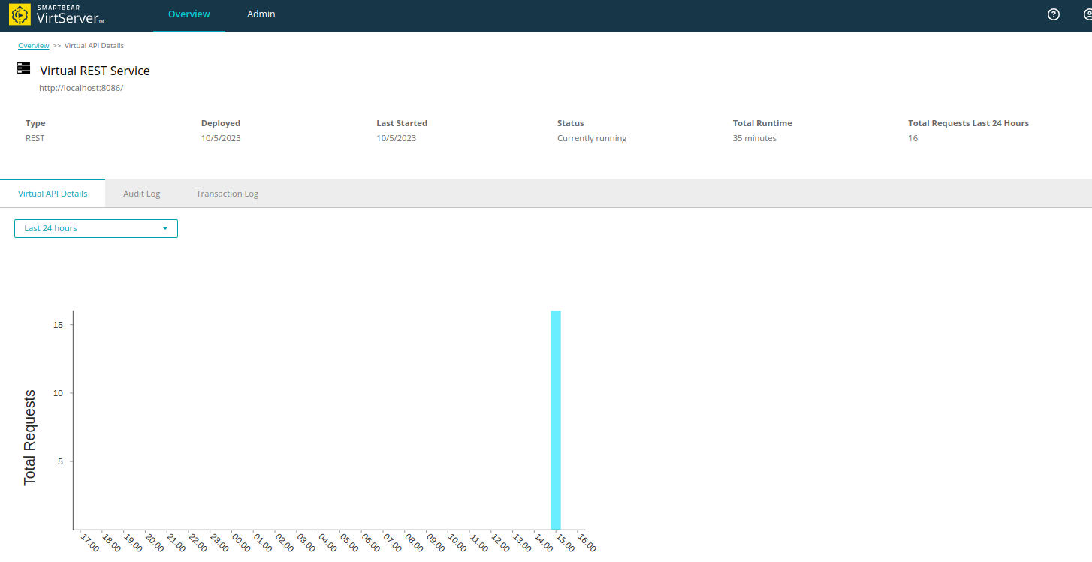Image resolution: width=1092 pixels, height=562 pixels.
Task: Select the Virtual API Details tab
Action: (53, 194)
